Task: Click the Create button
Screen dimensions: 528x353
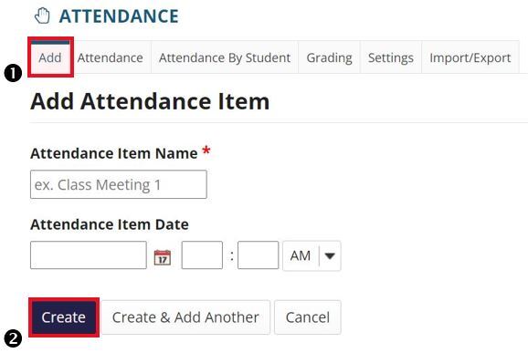Action: [64, 317]
